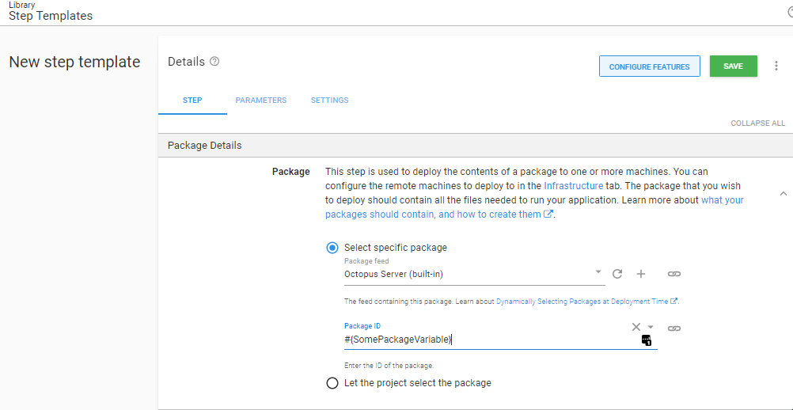This screenshot has width=793, height=410.
Task: Bind Package feed using its chain-link icon
Action: (x=674, y=274)
